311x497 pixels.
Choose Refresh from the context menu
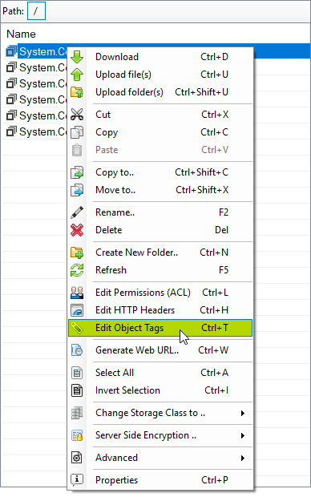point(160,270)
